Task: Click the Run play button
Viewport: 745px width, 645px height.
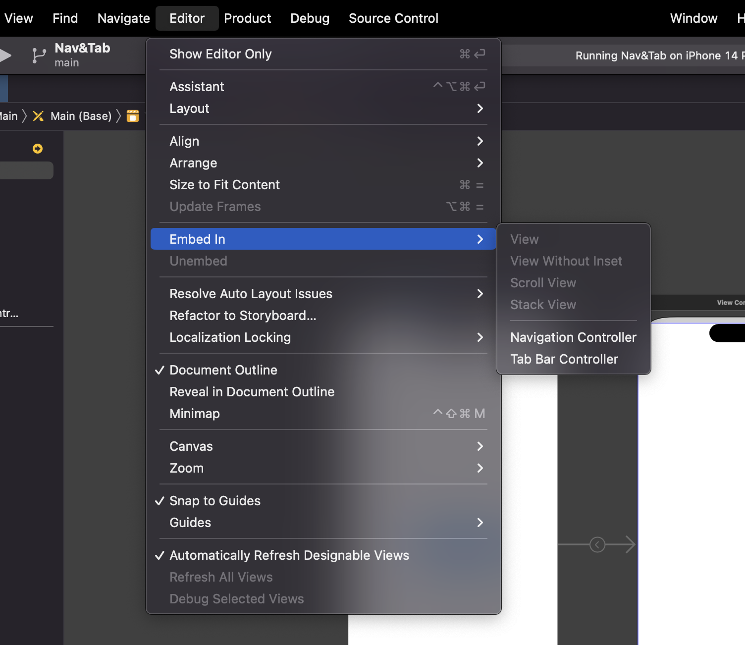Action: [x=5, y=55]
